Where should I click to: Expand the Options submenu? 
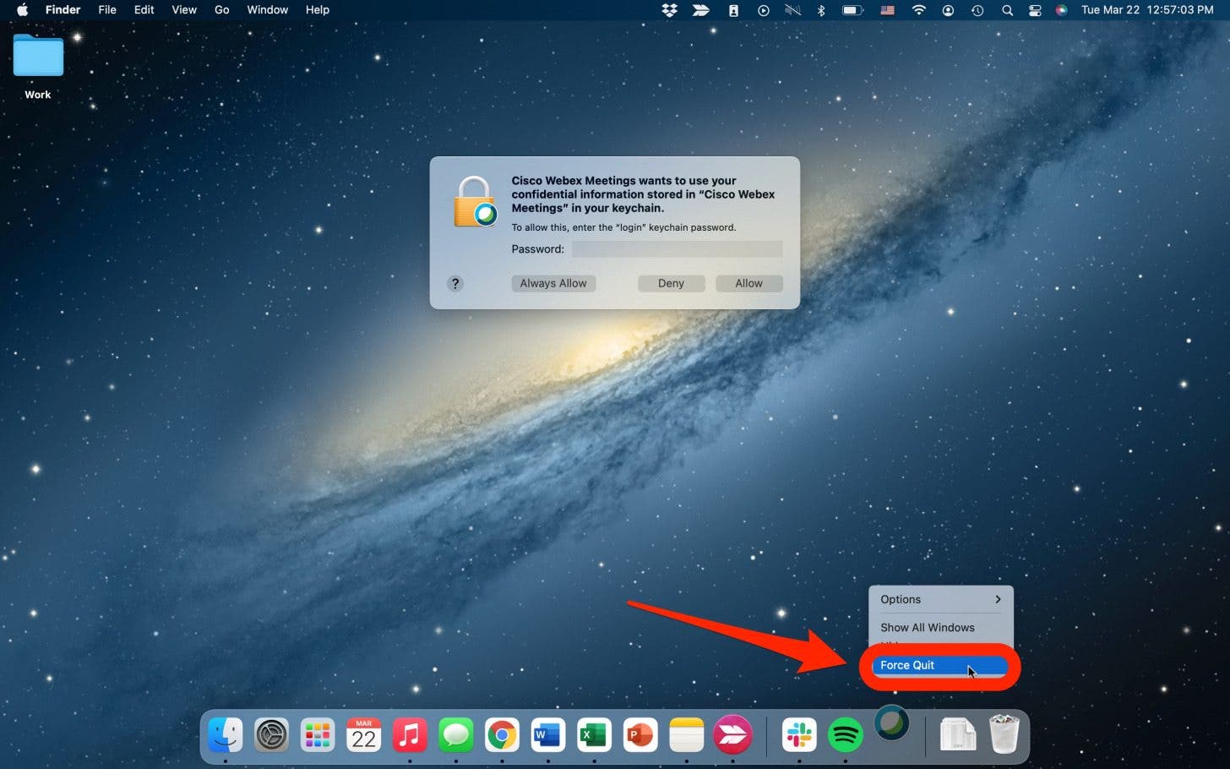(x=940, y=599)
